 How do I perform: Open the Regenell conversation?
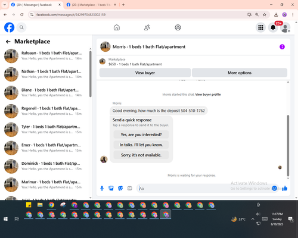46,111
